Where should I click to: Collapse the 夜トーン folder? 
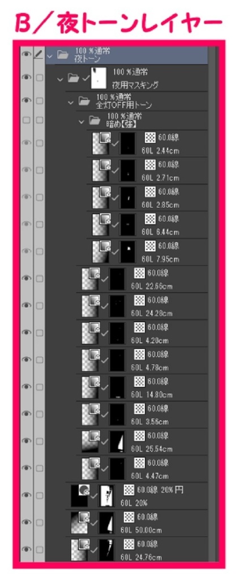[50, 56]
